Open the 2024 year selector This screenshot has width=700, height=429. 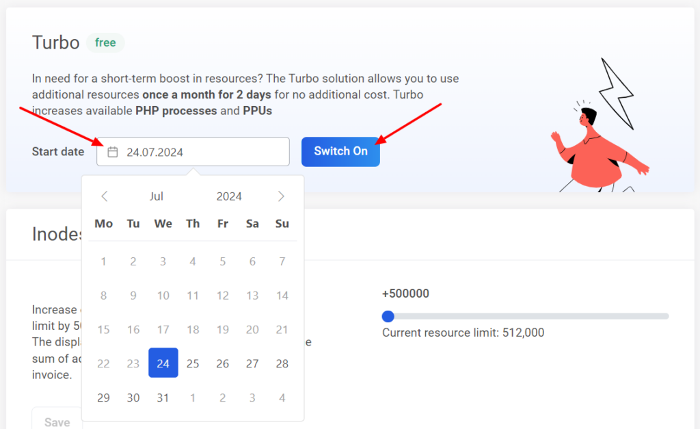coord(228,196)
